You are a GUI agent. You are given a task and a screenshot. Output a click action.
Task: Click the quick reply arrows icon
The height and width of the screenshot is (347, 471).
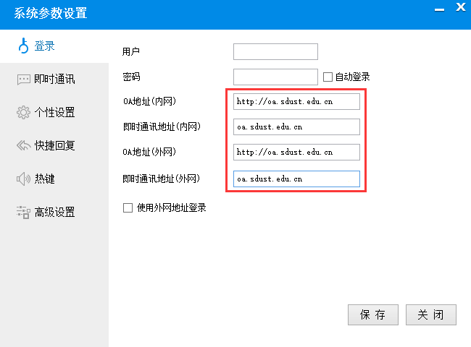click(x=23, y=146)
